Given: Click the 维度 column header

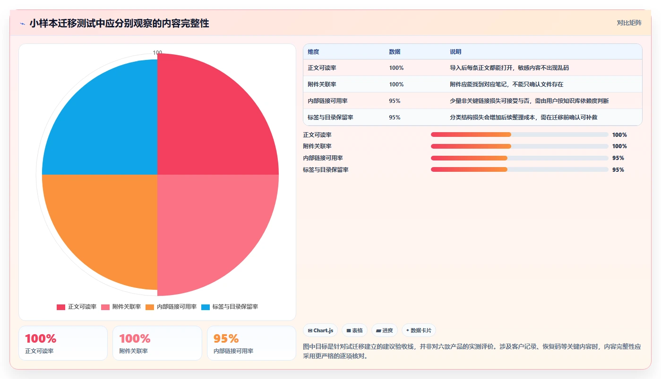Looking at the screenshot, I should [x=313, y=52].
